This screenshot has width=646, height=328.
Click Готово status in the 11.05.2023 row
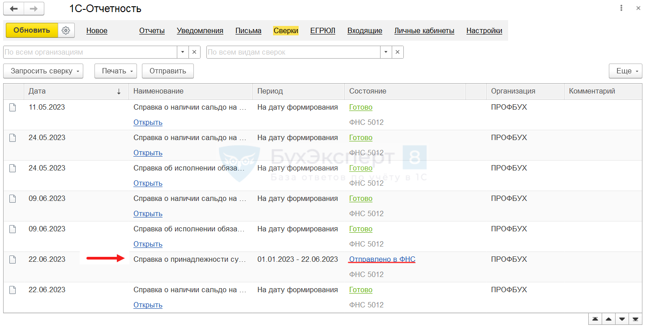361,107
